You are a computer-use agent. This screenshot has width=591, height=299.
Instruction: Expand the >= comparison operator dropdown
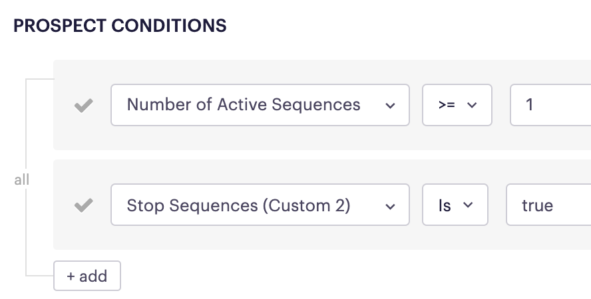click(457, 105)
